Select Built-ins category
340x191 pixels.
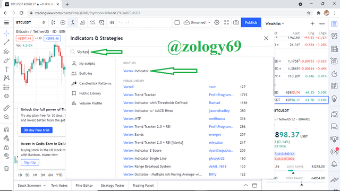click(x=86, y=73)
